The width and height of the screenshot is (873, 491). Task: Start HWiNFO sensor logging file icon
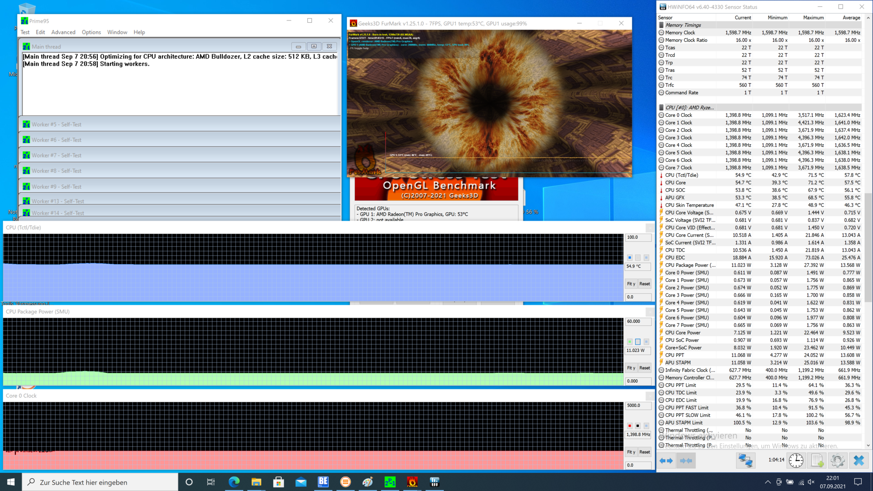(817, 461)
